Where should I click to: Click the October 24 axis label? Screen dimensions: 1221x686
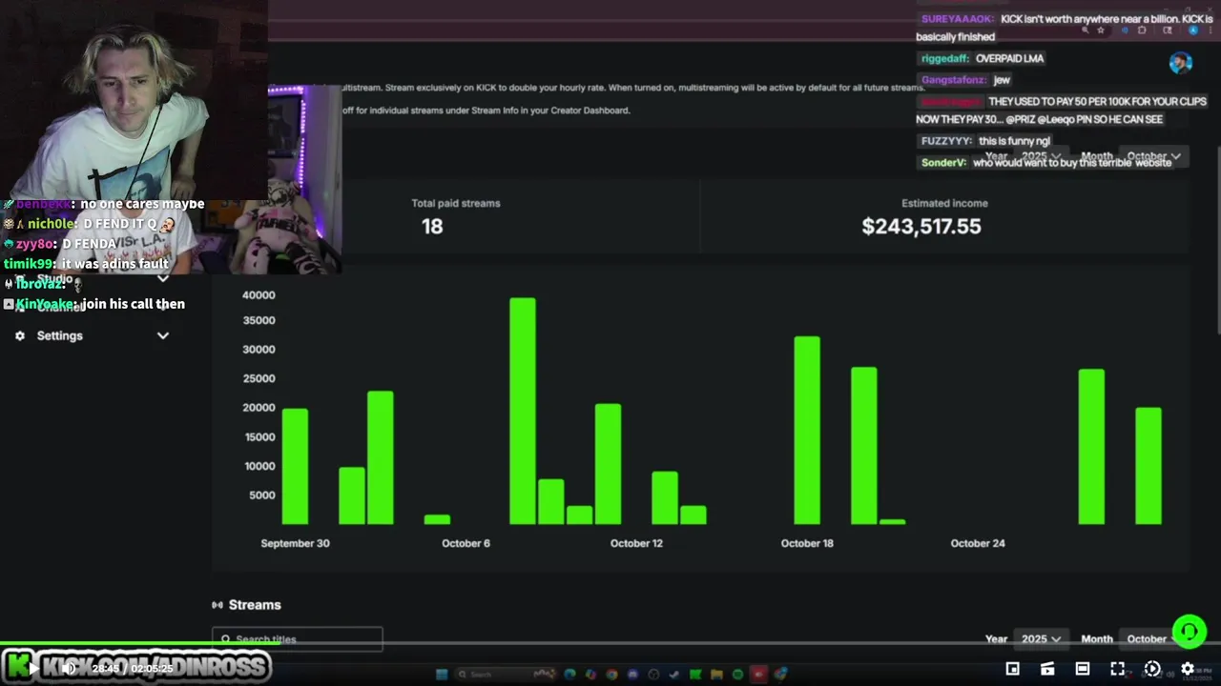pyautogui.click(x=978, y=543)
